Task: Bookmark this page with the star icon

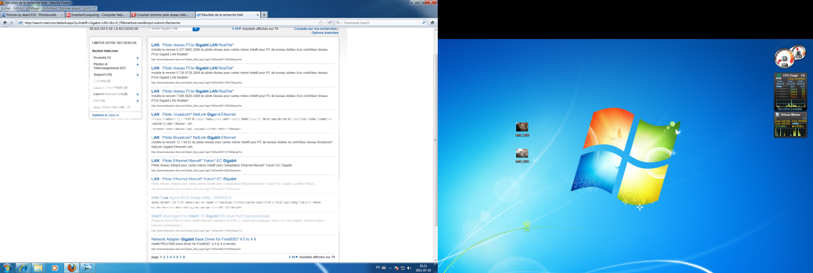Action: (320, 22)
